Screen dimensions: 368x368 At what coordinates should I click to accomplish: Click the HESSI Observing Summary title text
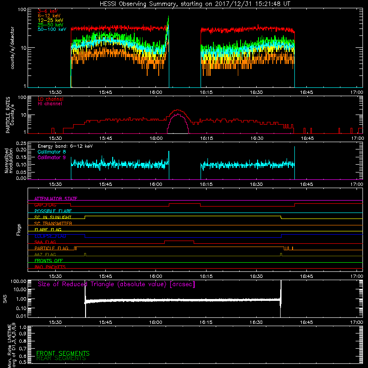(195, 4)
